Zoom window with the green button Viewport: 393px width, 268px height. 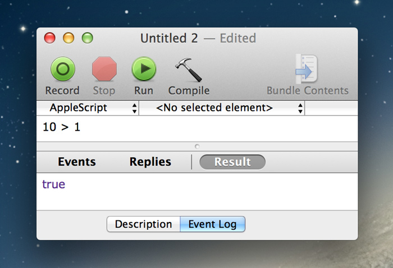tap(88, 38)
